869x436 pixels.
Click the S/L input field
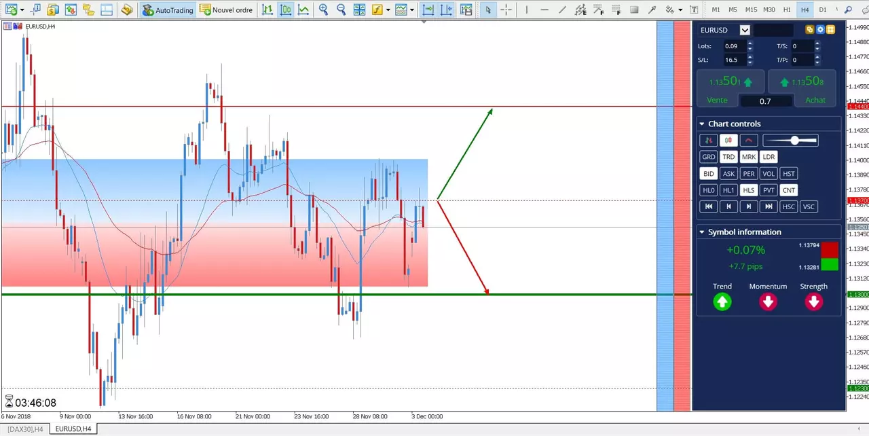(x=735, y=60)
